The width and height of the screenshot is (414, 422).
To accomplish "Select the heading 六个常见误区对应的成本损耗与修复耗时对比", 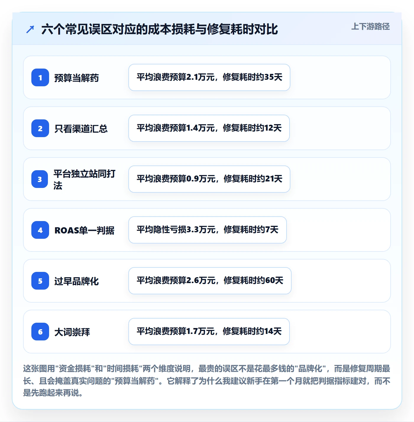I will click(x=160, y=29).
